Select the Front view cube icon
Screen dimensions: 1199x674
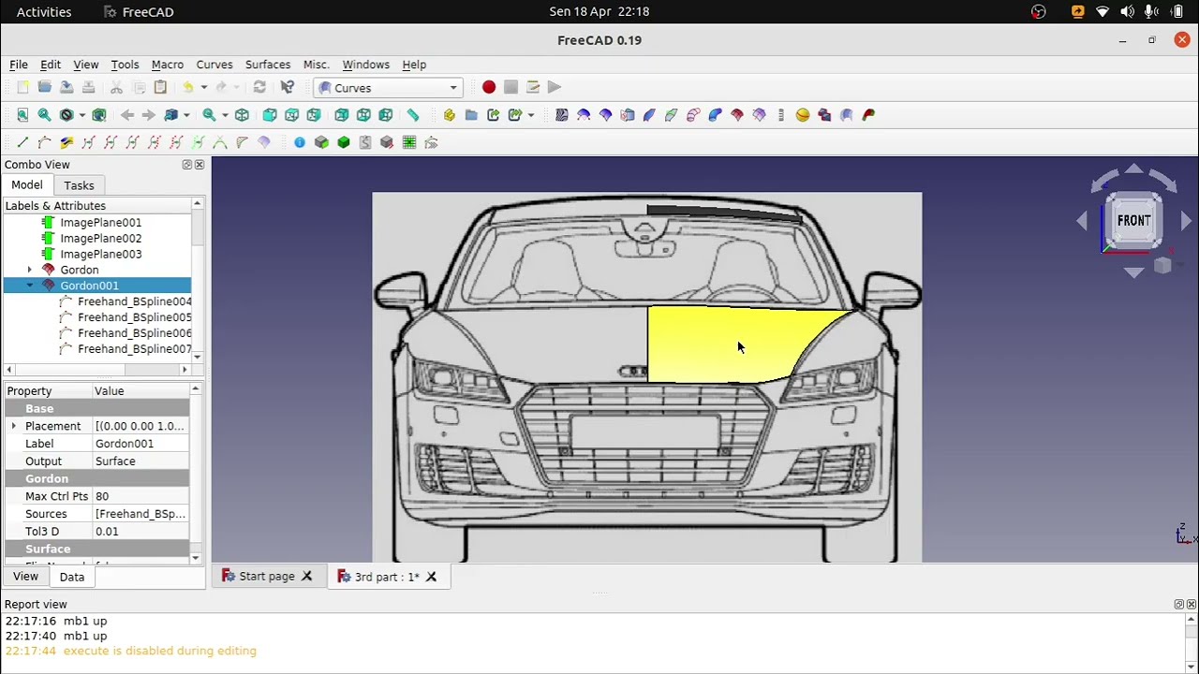pos(270,115)
